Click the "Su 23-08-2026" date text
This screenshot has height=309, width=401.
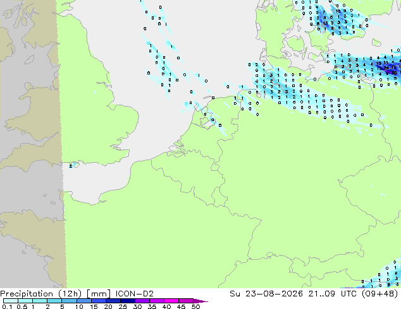pyautogui.click(x=266, y=294)
